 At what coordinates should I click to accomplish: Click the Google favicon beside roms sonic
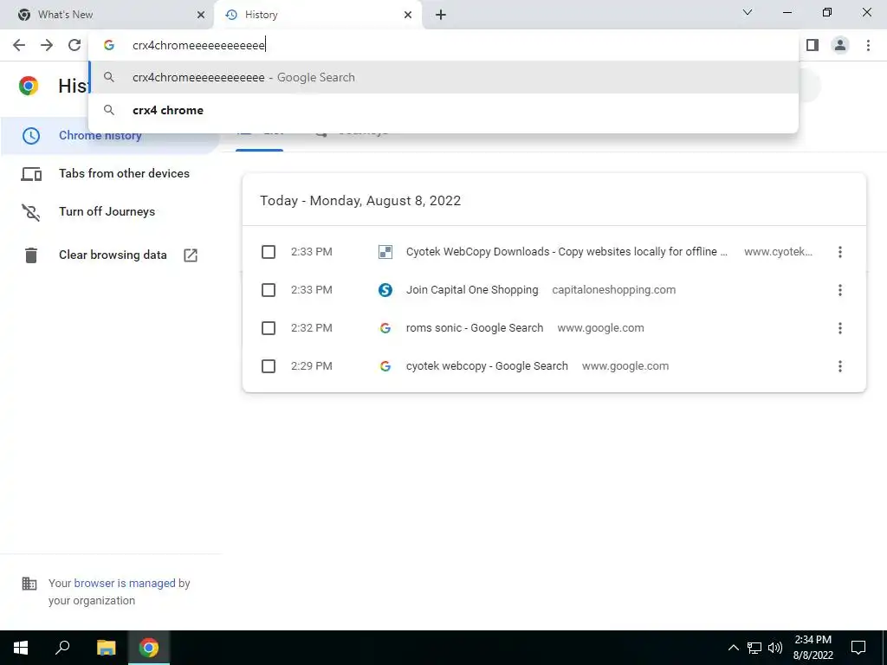pyautogui.click(x=385, y=328)
